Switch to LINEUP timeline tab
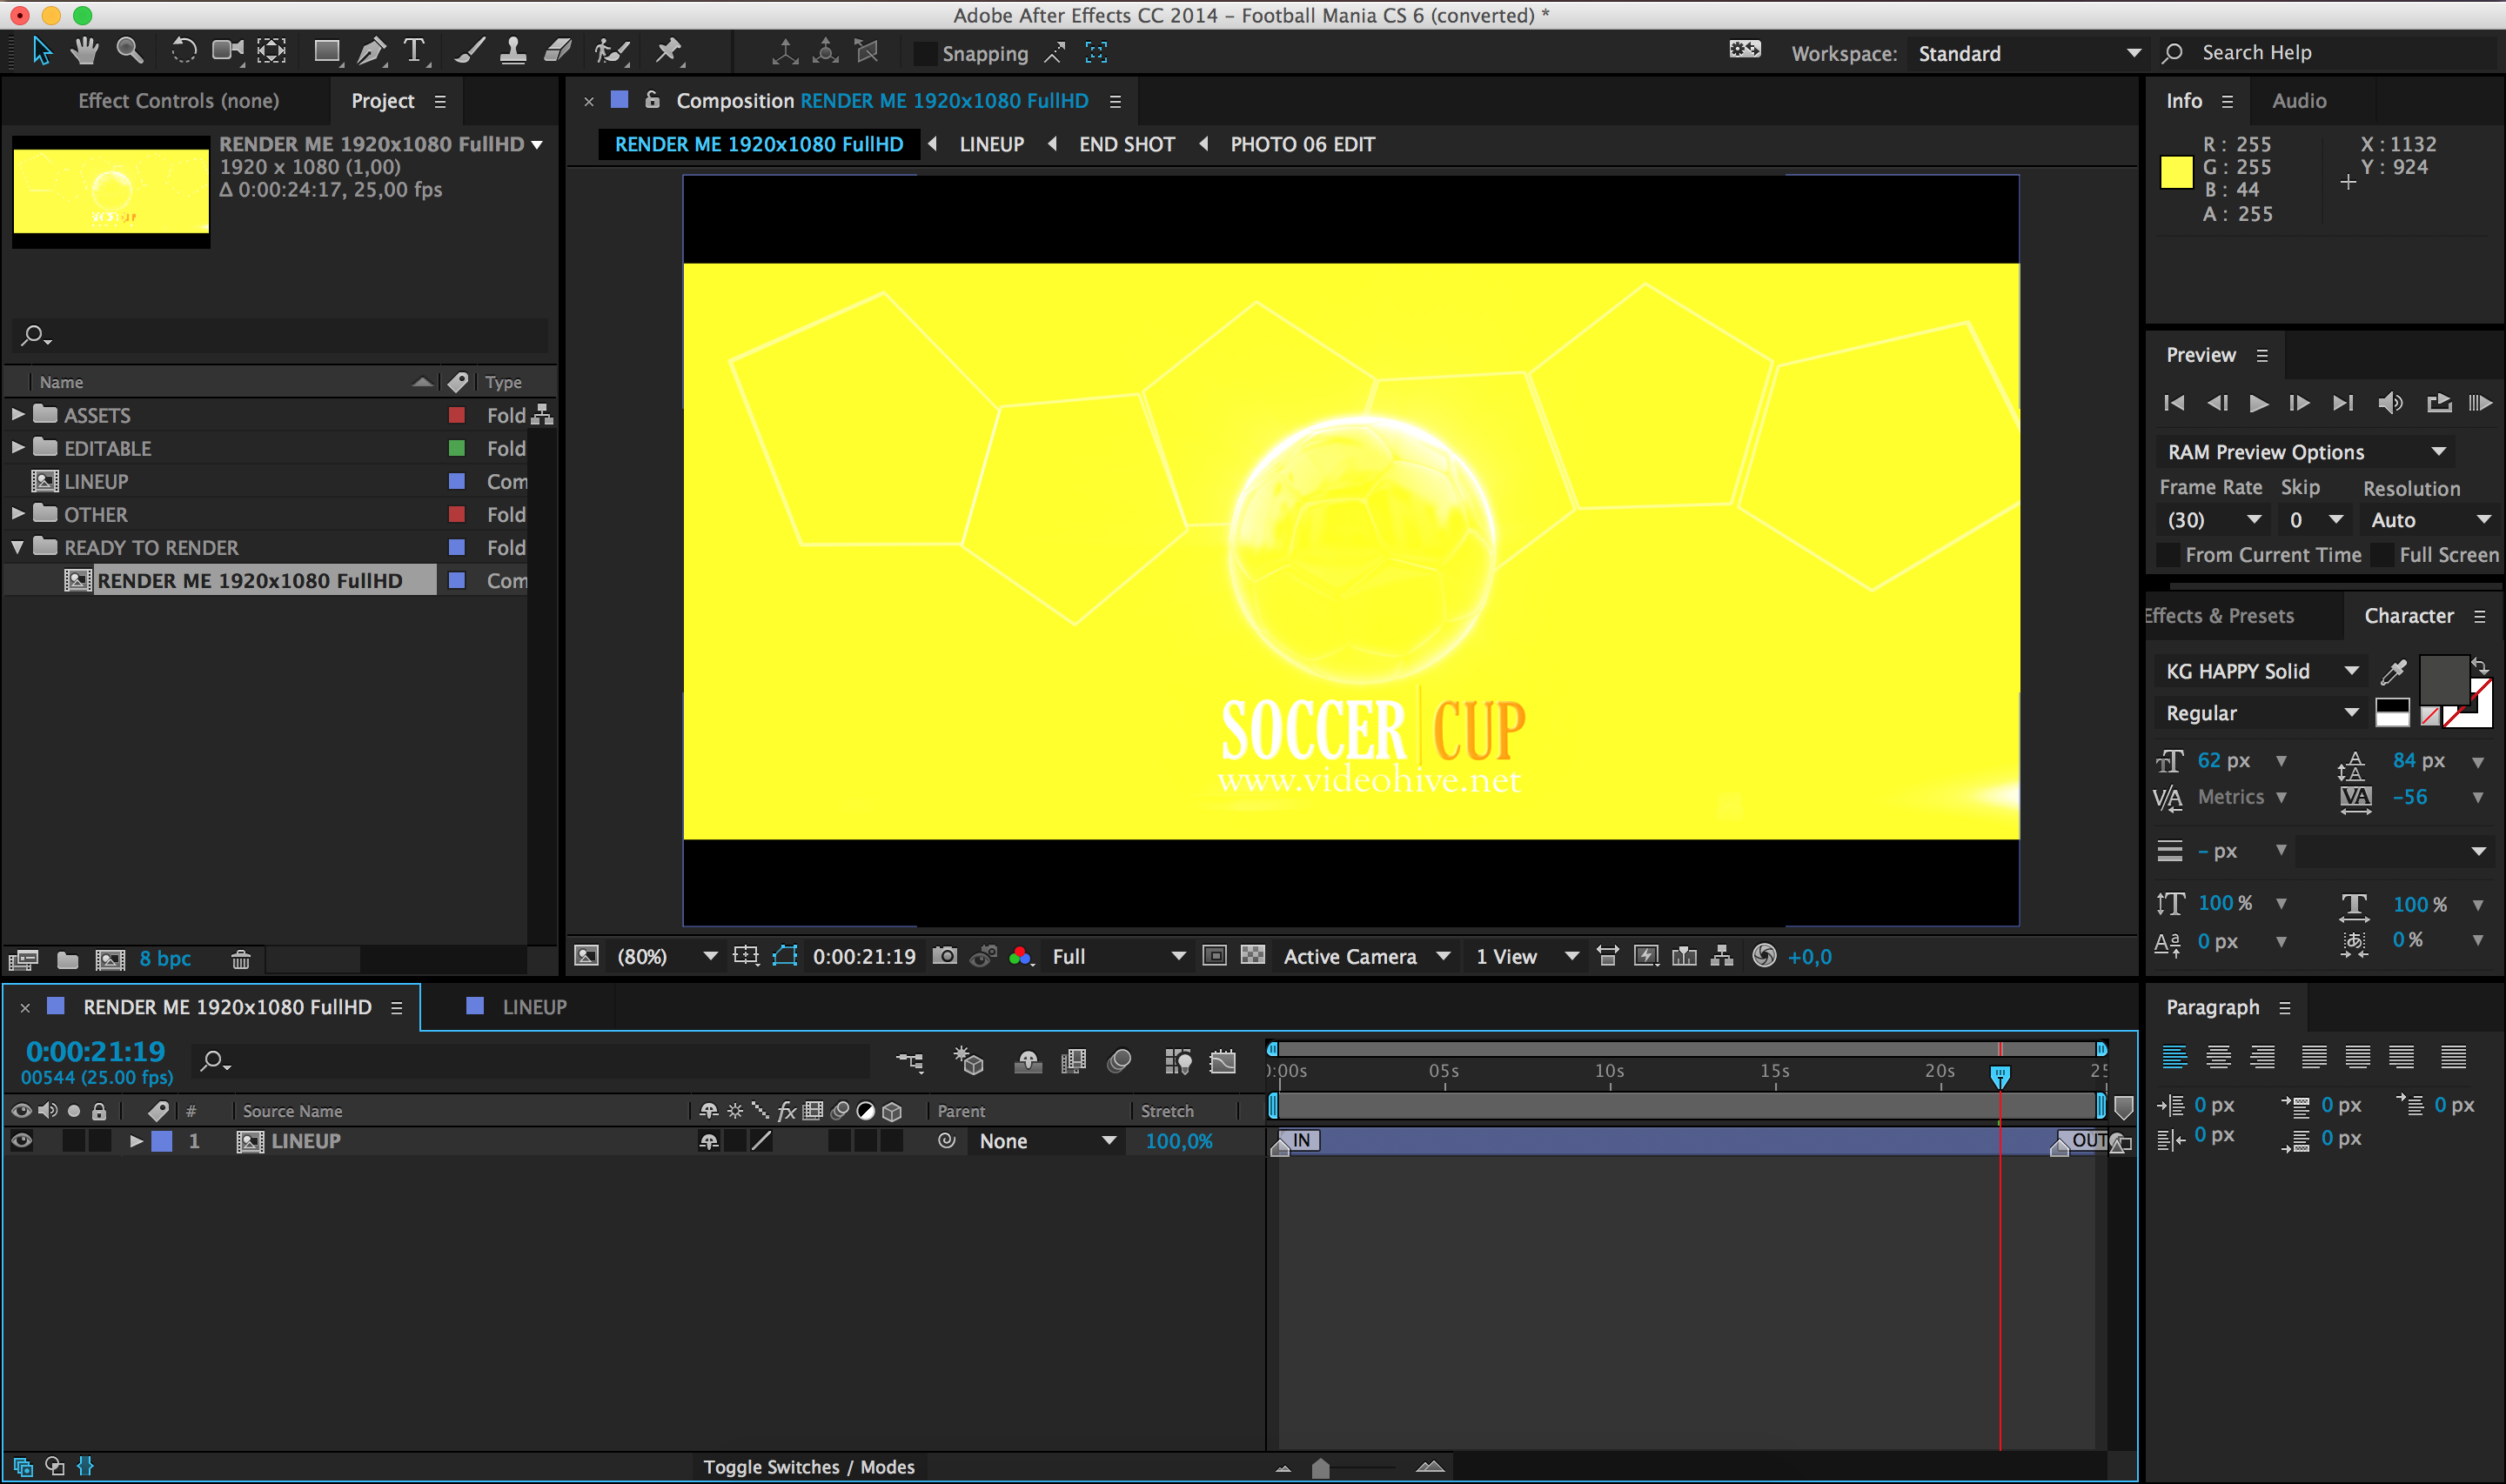The width and height of the screenshot is (2506, 1484). (x=533, y=1007)
